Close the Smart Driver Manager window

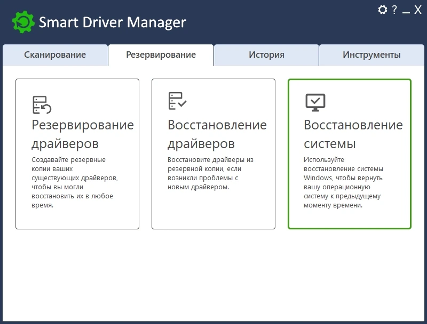(418, 10)
